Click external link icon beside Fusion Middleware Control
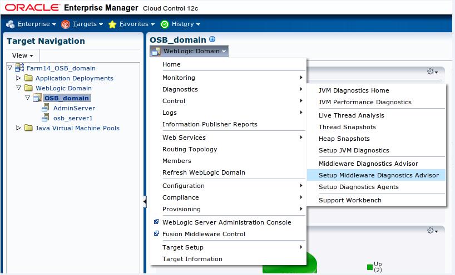 [x=156, y=233]
